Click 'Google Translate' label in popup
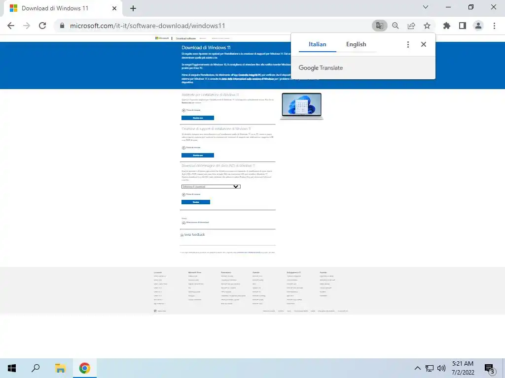 point(321,68)
